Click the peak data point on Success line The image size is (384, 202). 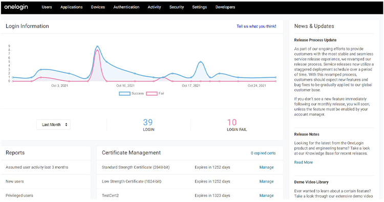[x=97, y=46]
